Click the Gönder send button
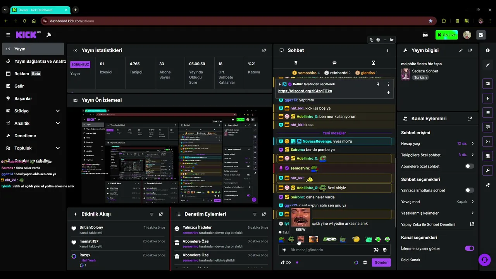Image resolution: width=496 pixels, height=279 pixels. (381, 262)
